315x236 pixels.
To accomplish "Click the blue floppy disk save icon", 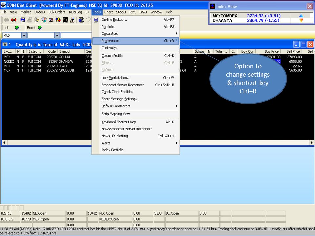I will click(23, 20).
